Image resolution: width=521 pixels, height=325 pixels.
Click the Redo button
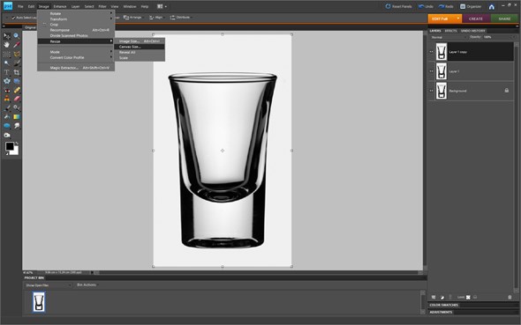point(446,6)
